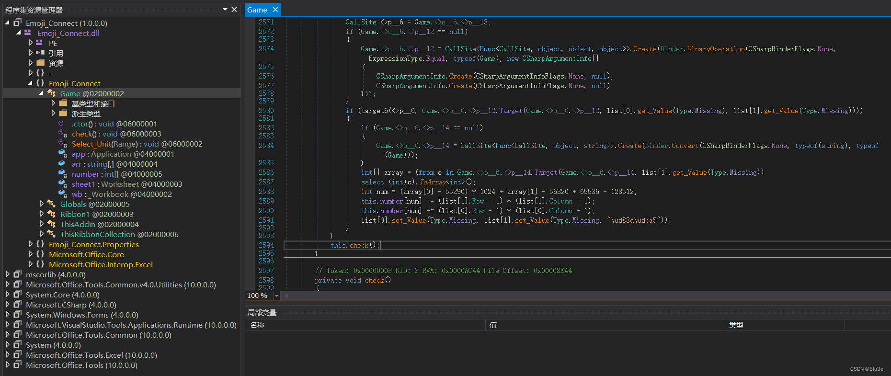Image resolution: width=891 pixels, height=376 pixels.
Task: Click the 局部变量 panel title
Action: pyautogui.click(x=262, y=312)
